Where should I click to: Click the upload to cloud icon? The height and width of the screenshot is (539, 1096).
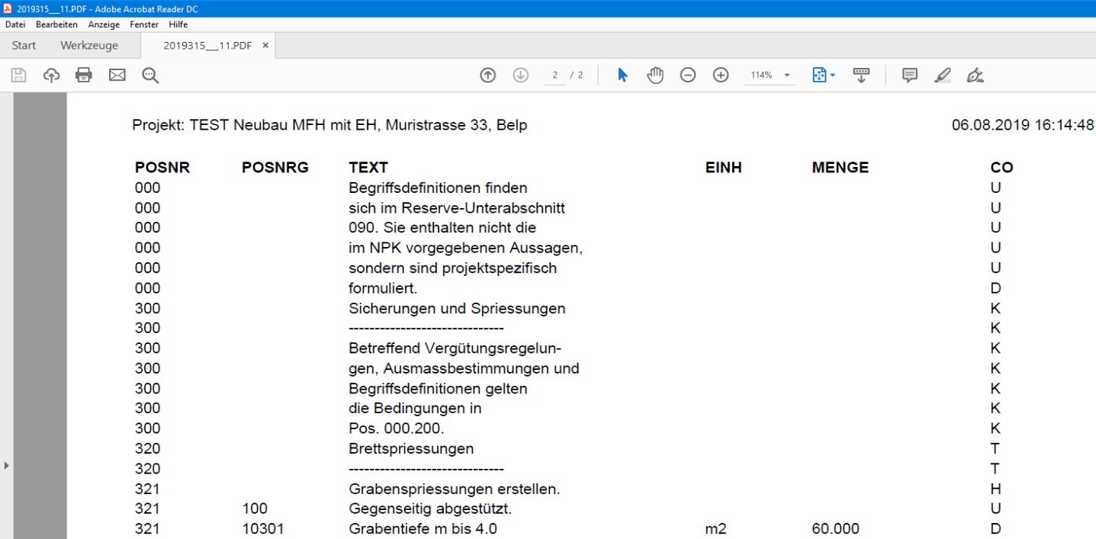pos(51,75)
